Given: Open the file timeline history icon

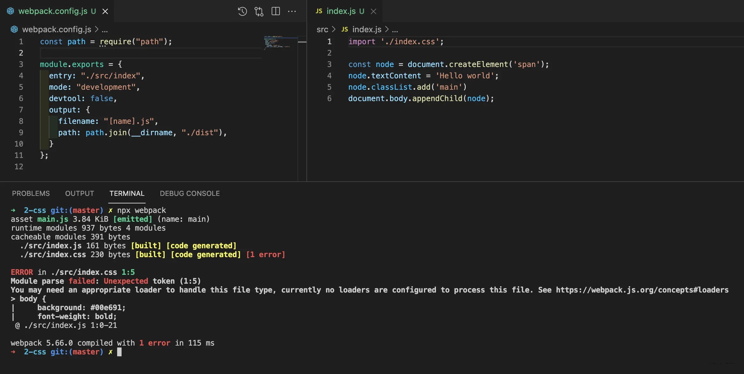Looking at the screenshot, I should 242,11.
